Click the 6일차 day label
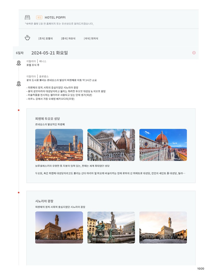This screenshot has height=275, width=213. (20, 53)
